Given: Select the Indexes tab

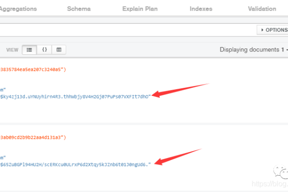Looking at the screenshot, I should [x=201, y=9].
